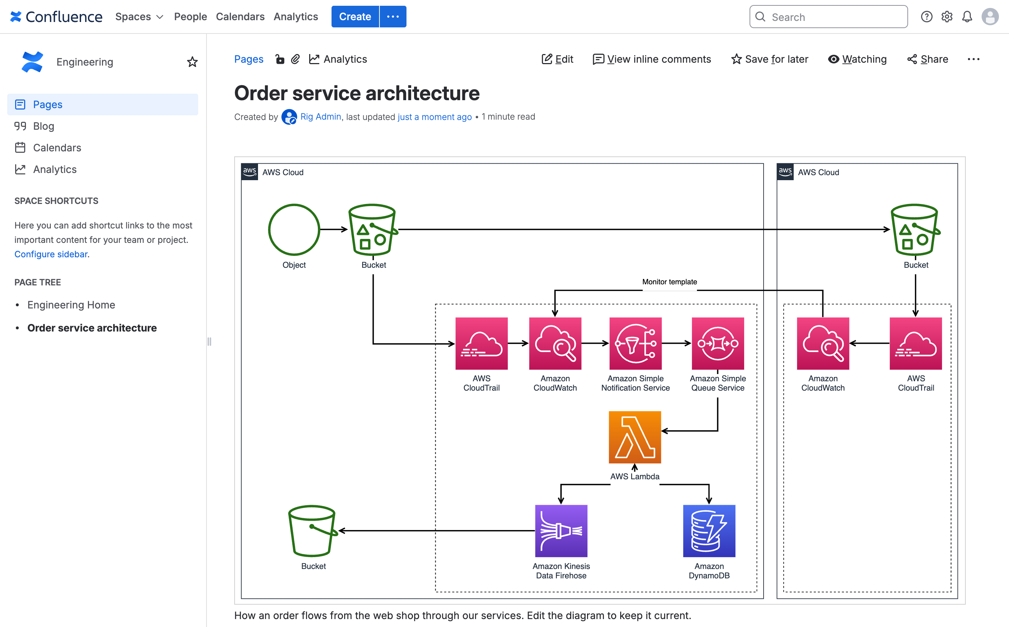Viewport: 1009px width, 627px height.
Task: Click the Amazon DynamoDB icon in diagram
Action: point(709,531)
